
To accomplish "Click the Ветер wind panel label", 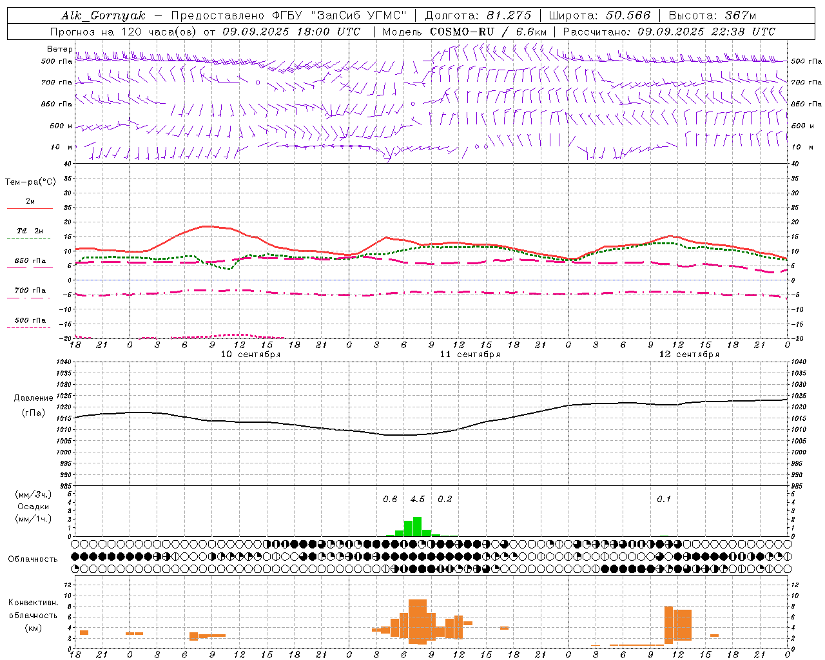I will 60,49.
